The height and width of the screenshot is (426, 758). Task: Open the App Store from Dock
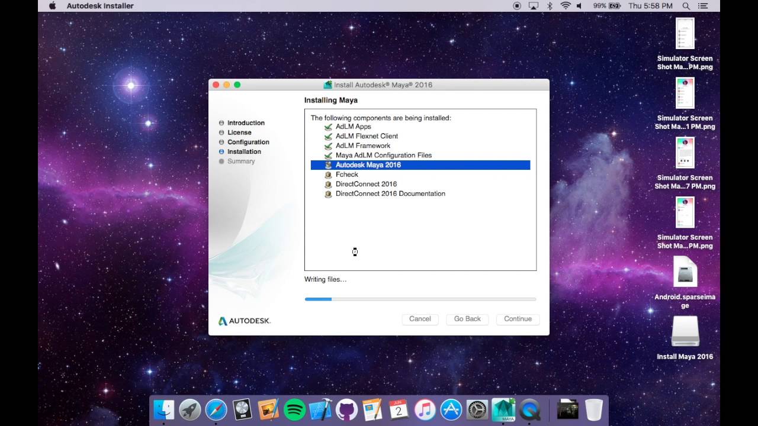pos(451,409)
